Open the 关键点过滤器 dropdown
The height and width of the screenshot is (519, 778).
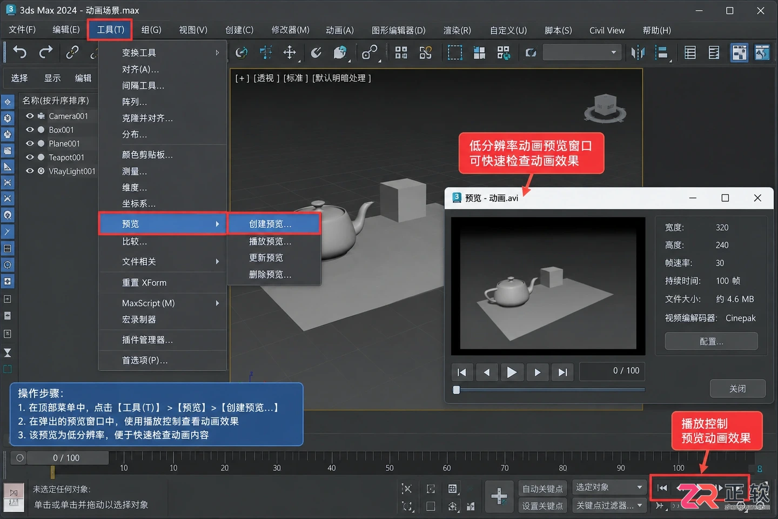pos(609,505)
